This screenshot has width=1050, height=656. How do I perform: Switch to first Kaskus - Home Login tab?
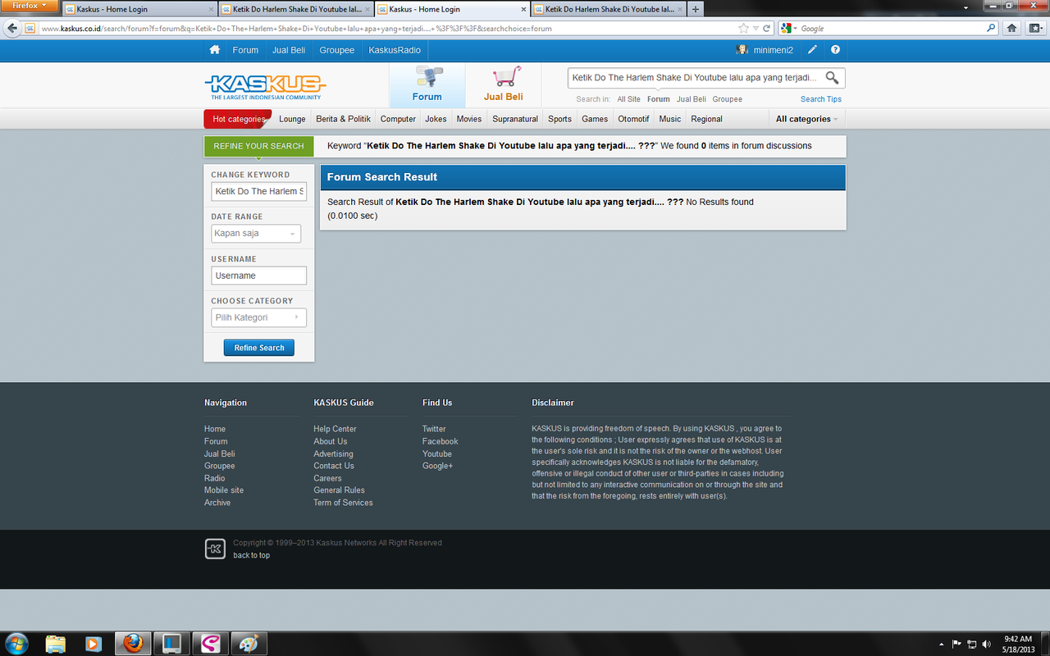(x=139, y=9)
